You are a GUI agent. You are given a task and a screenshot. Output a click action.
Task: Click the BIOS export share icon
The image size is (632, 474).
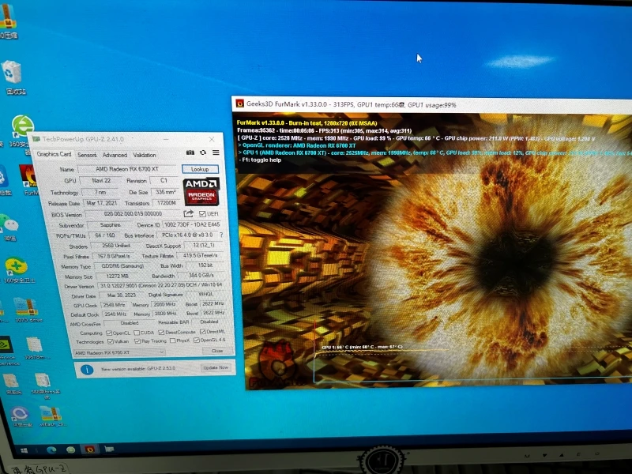pyautogui.click(x=188, y=213)
